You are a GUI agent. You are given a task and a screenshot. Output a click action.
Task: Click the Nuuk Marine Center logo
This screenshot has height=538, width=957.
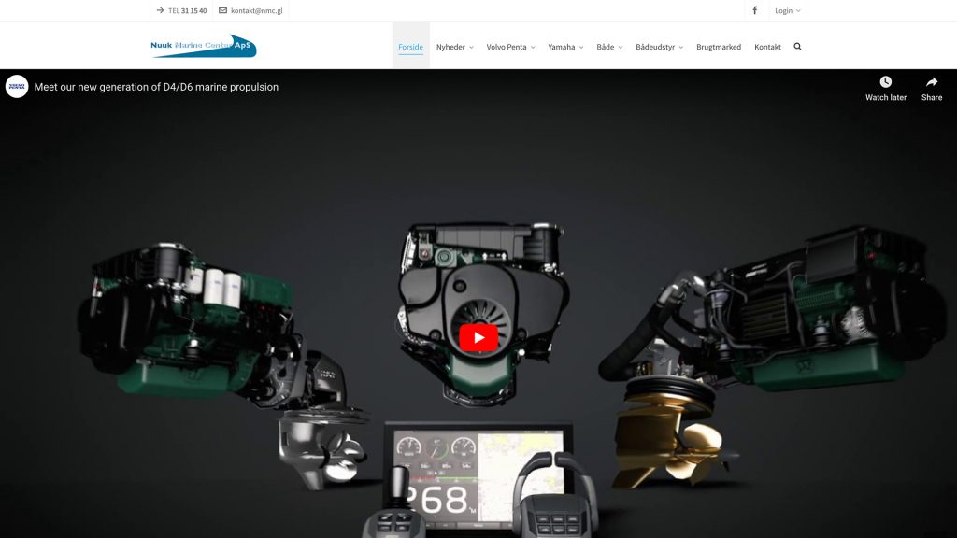204,44
